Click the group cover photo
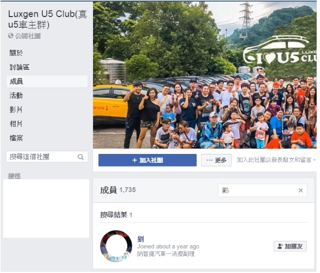Image resolution: width=320 pixels, height=273 pixels. pos(205,75)
